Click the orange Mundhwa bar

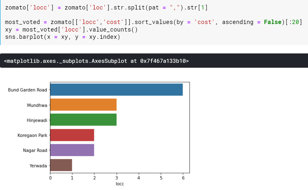83,105
